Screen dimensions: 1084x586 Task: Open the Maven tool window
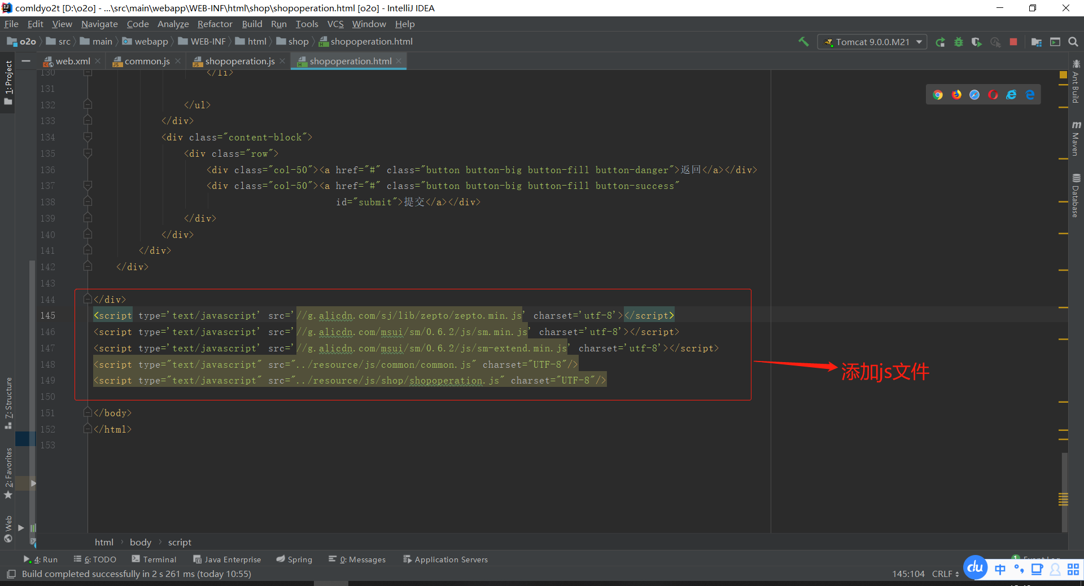pyautogui.click(x=1076, y=139)
